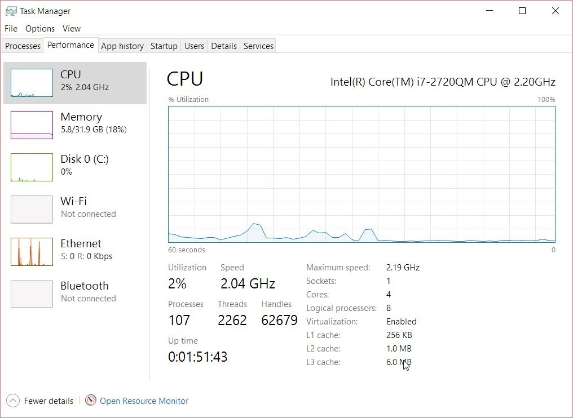Select the CPU mini graph thumbnail
The width and height of the screenshot is (573, 418).
(32, 83)
